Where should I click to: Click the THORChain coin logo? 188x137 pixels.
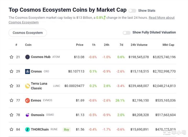tap(27, 129)
